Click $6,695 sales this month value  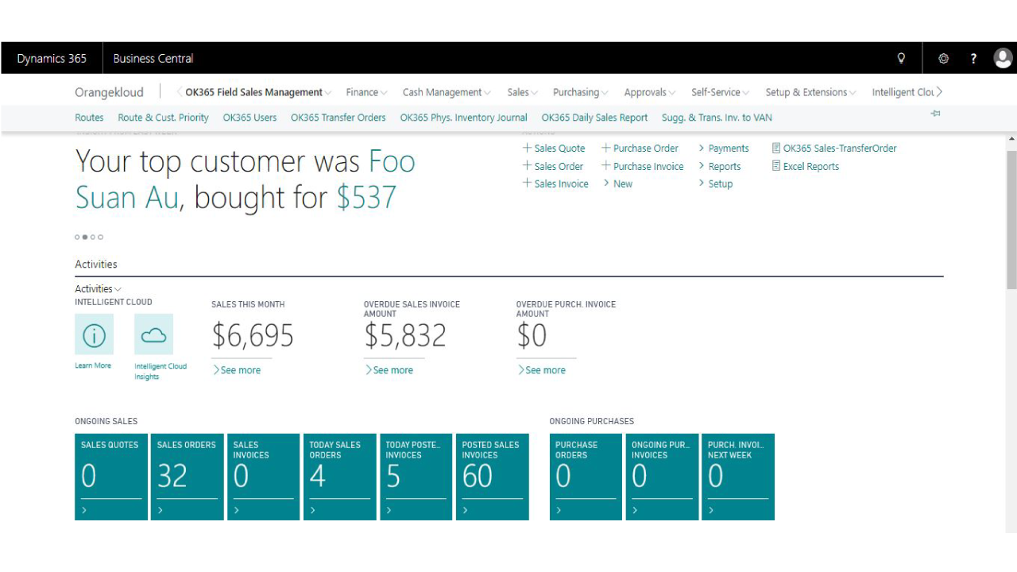point(253,336)
